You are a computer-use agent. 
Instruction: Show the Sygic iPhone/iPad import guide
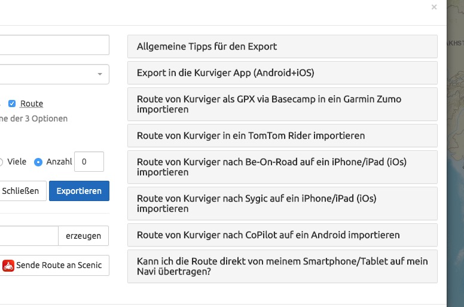click(282, 203)
